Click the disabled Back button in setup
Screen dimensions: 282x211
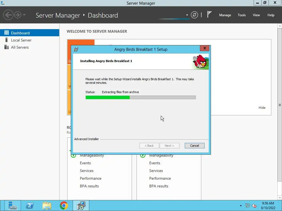pos(149,146)
